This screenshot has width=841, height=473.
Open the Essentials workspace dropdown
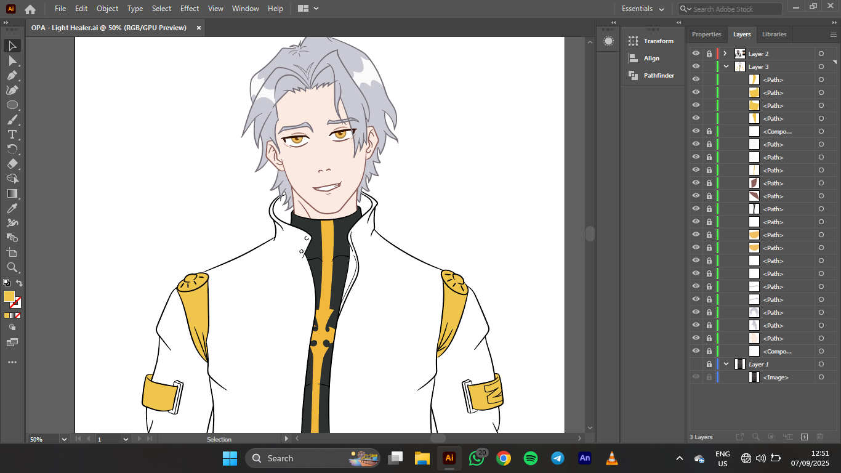tap(643, 9)
